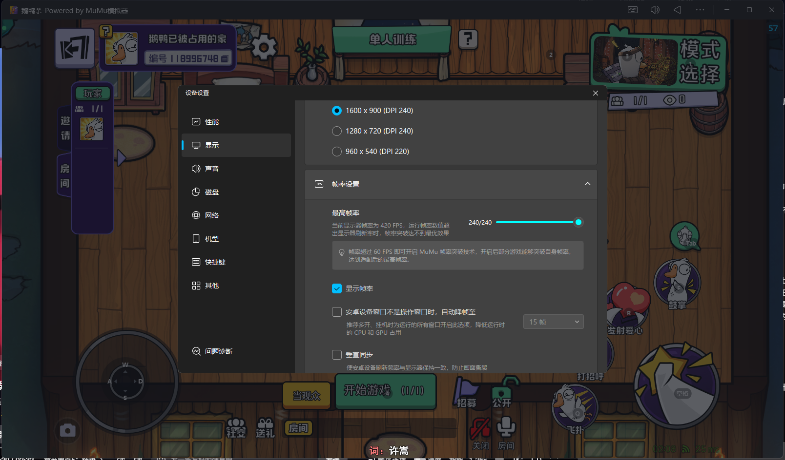Open the 快捷键 settings tab

[236, 262]
